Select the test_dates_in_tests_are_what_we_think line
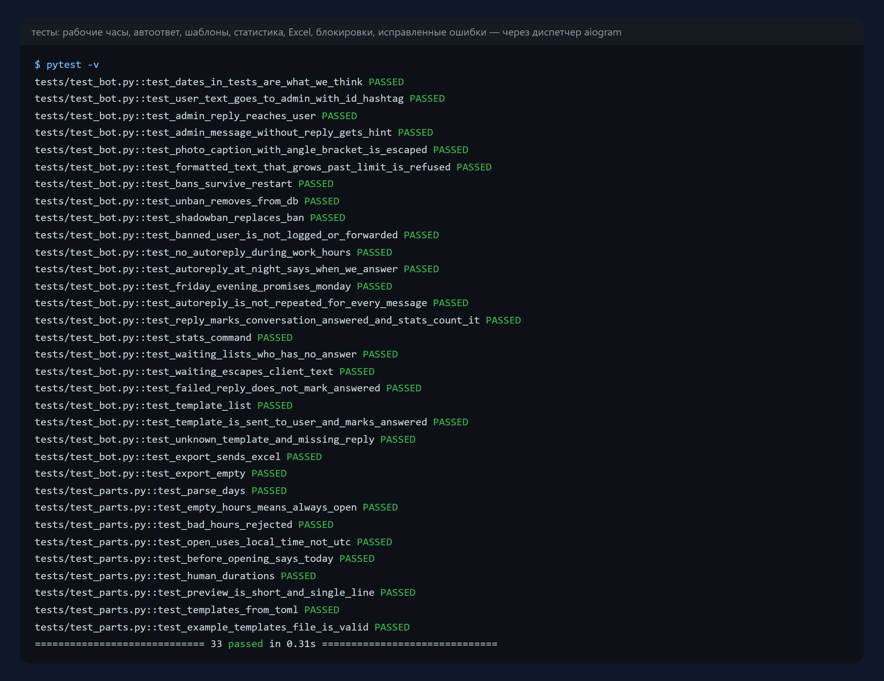This screenshot has height=681, width=884. tap(219, 82)
